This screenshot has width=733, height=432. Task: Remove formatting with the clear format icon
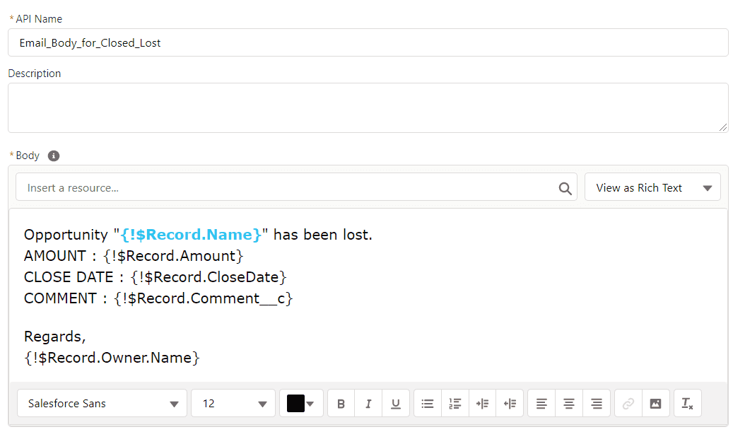tap(688, 404)
